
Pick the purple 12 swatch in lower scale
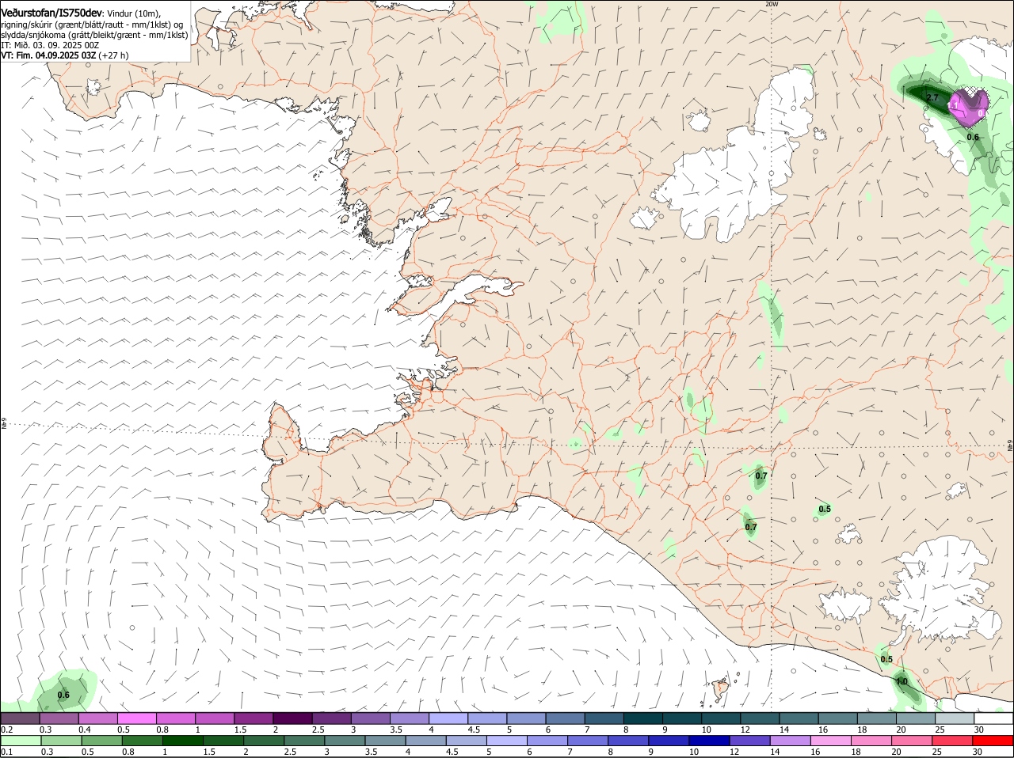click(x=750, y=741)
